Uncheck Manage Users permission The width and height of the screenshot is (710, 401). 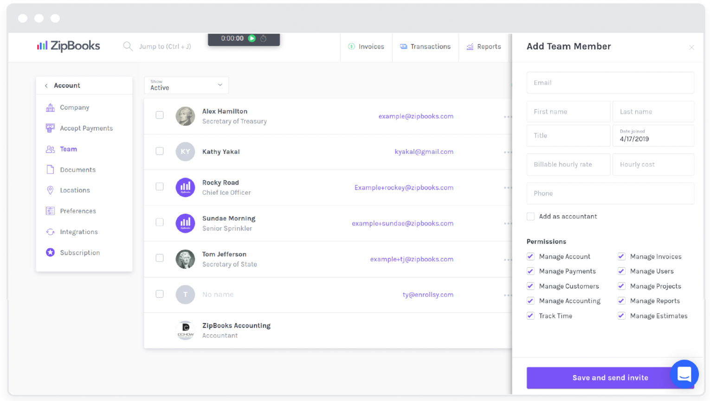[x=621, y=271]
